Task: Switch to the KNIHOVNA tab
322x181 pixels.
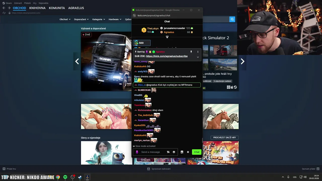Action: 37,8
